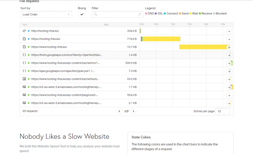Click the Receive legend label

(207, 14)
